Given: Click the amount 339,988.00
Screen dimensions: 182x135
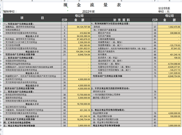Looking at the screenshot, I should pos(175,33).
